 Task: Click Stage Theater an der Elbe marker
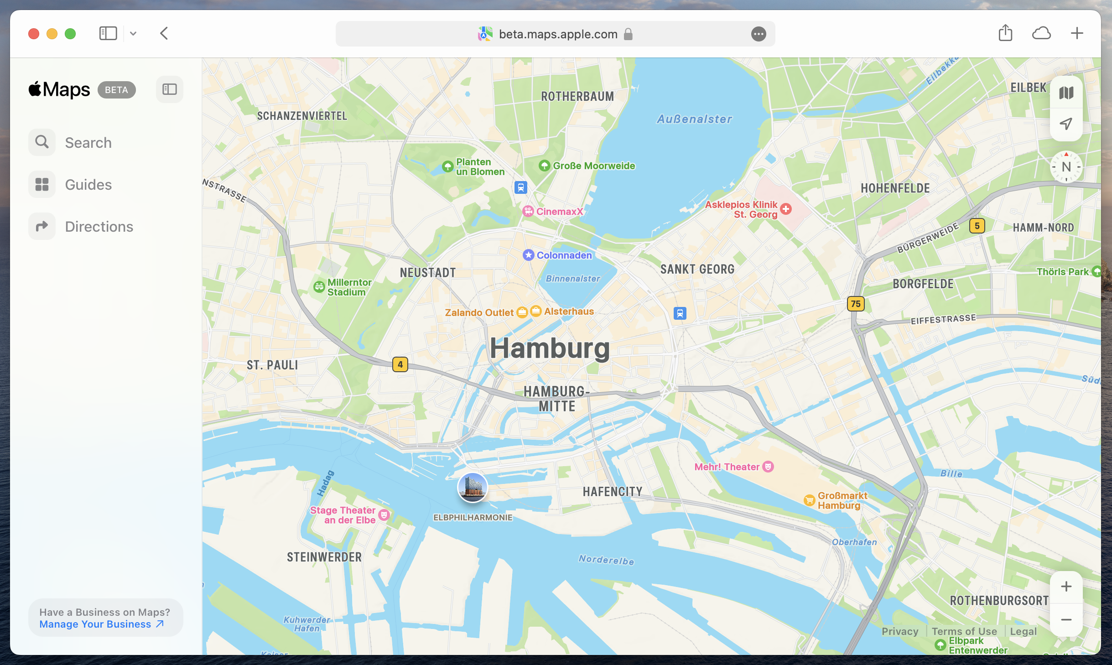pyautogui.click(x=385, y=515)
